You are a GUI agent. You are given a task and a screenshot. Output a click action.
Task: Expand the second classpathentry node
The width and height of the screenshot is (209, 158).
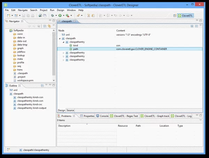63,53
